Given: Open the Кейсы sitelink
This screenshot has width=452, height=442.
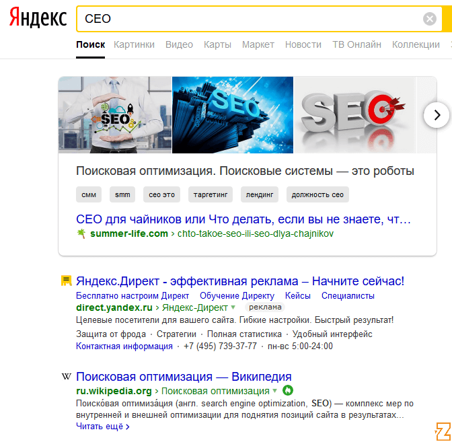Looking at the screenshot, I should 298,296.
